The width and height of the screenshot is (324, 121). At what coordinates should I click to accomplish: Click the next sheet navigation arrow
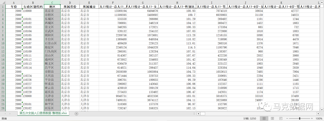point(10,113)
